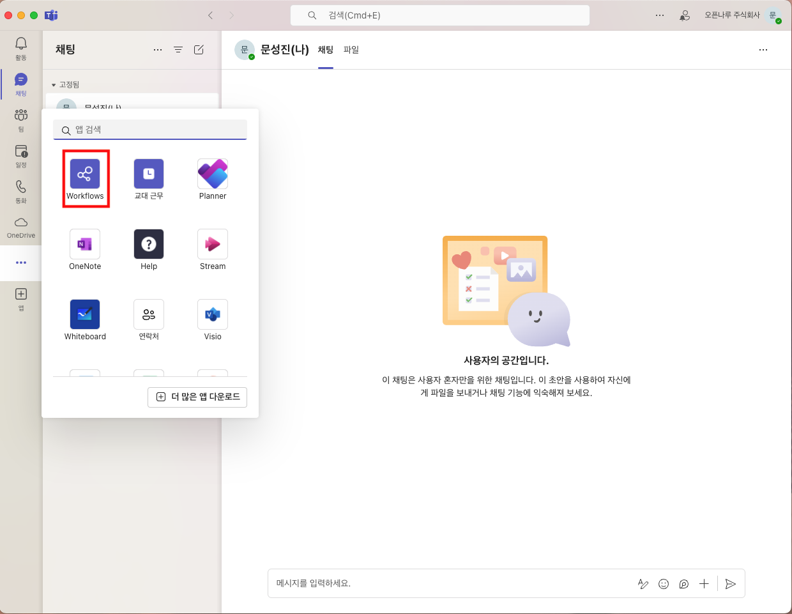Open the settings and more menu in the title bar
Screen dimensions: 792x614
click(659, 15)
